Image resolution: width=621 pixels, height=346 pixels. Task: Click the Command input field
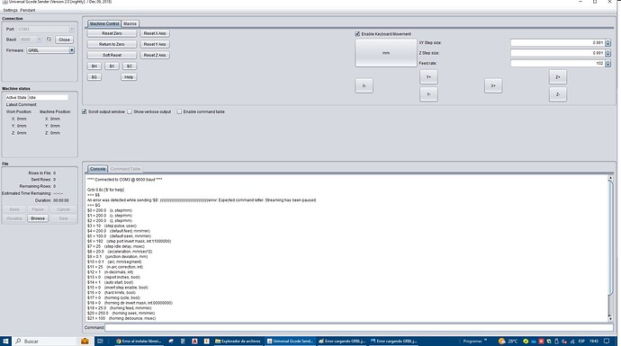(x=359, y=327)
